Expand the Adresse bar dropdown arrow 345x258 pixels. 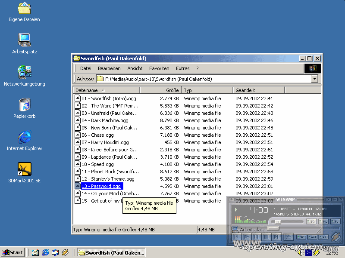click(315, 79)
